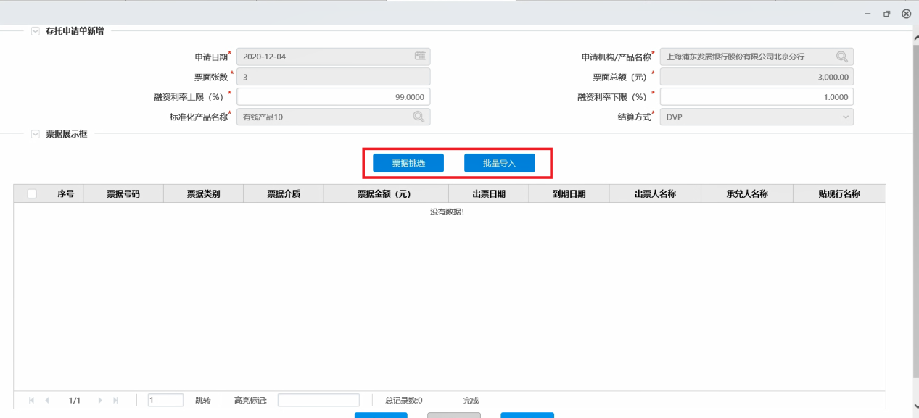This screenshot has height=418, width=919.
Task: Click search icon in 申请机构/产品名称 field
Action: [x=841, y=57]
